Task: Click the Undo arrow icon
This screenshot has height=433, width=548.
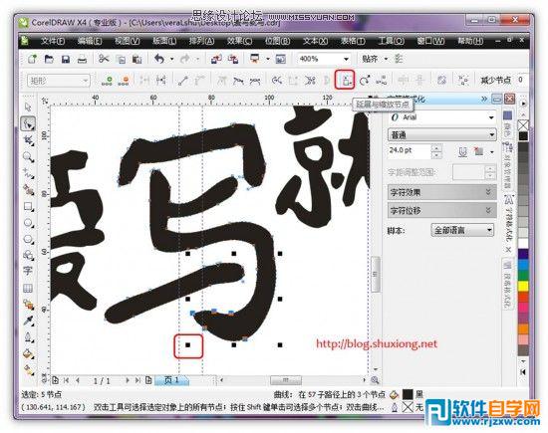Action: pyautogui.click(x=159, y=59)
